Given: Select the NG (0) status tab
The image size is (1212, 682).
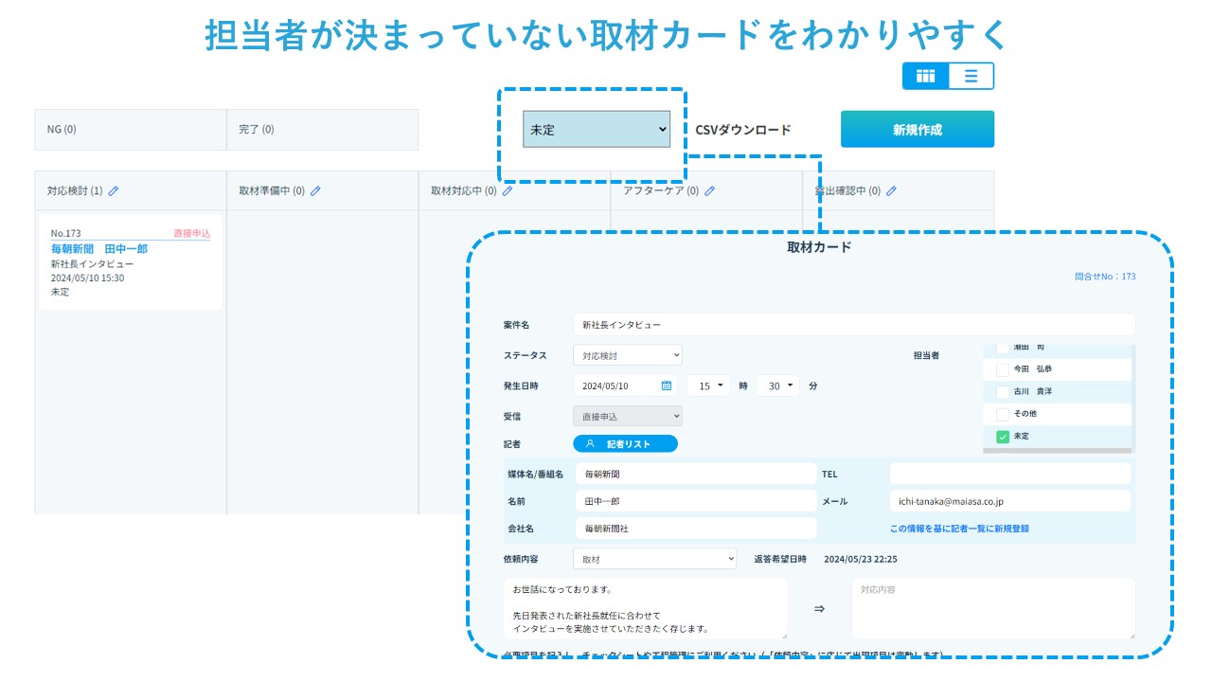Looking at the screenshot, I should [x=130, y=129].
